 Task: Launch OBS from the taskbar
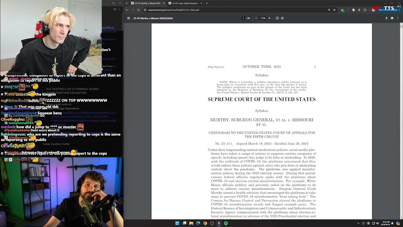click(212, 223)
